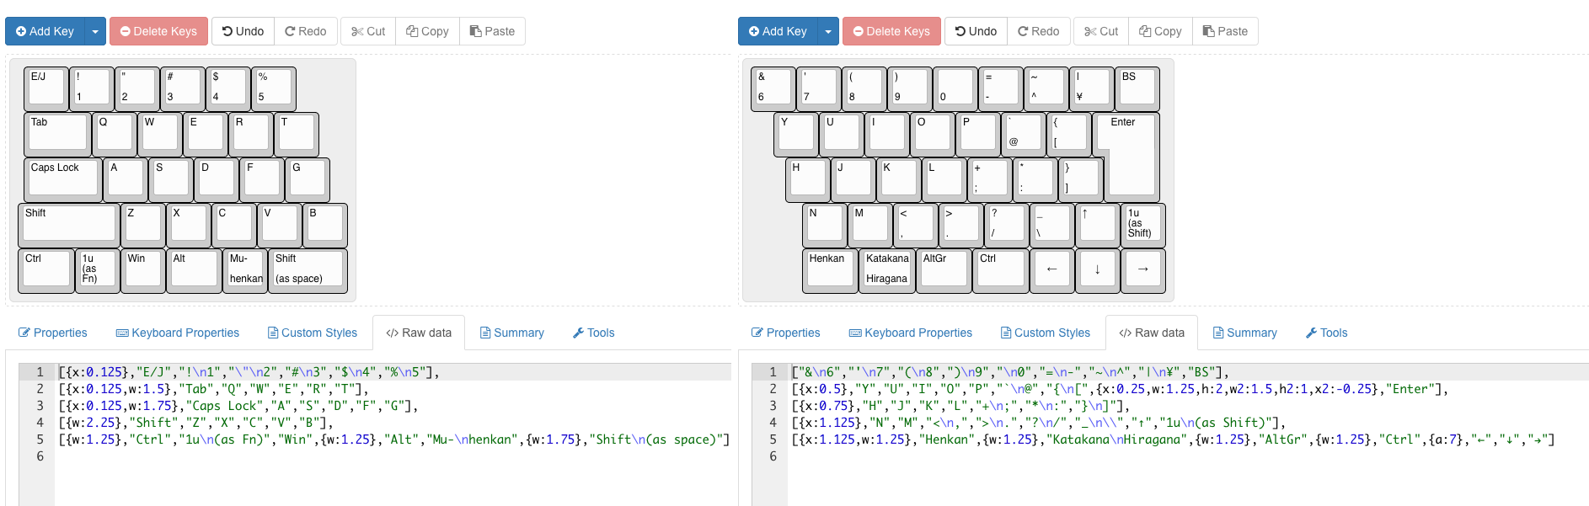Screen dimensions: 1589x506
Task: Click Delete Keys in the right editor
Action: click(x=891, y=31)
